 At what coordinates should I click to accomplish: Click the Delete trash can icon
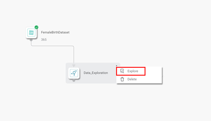(122, 79)
